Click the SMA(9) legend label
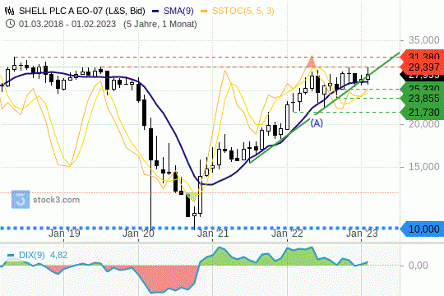The width and height of the screenshot is (444, 296). (178, 11)
